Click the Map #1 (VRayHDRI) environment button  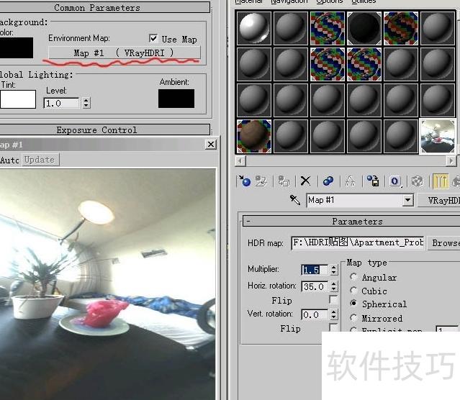(124, 53)
